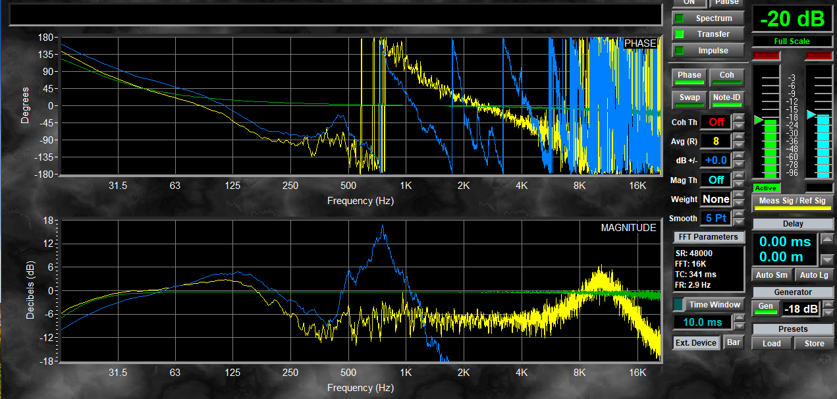Screen dimensions: 837x399
Task: Toggle the Gen signal generator
Action: (765, 308)
